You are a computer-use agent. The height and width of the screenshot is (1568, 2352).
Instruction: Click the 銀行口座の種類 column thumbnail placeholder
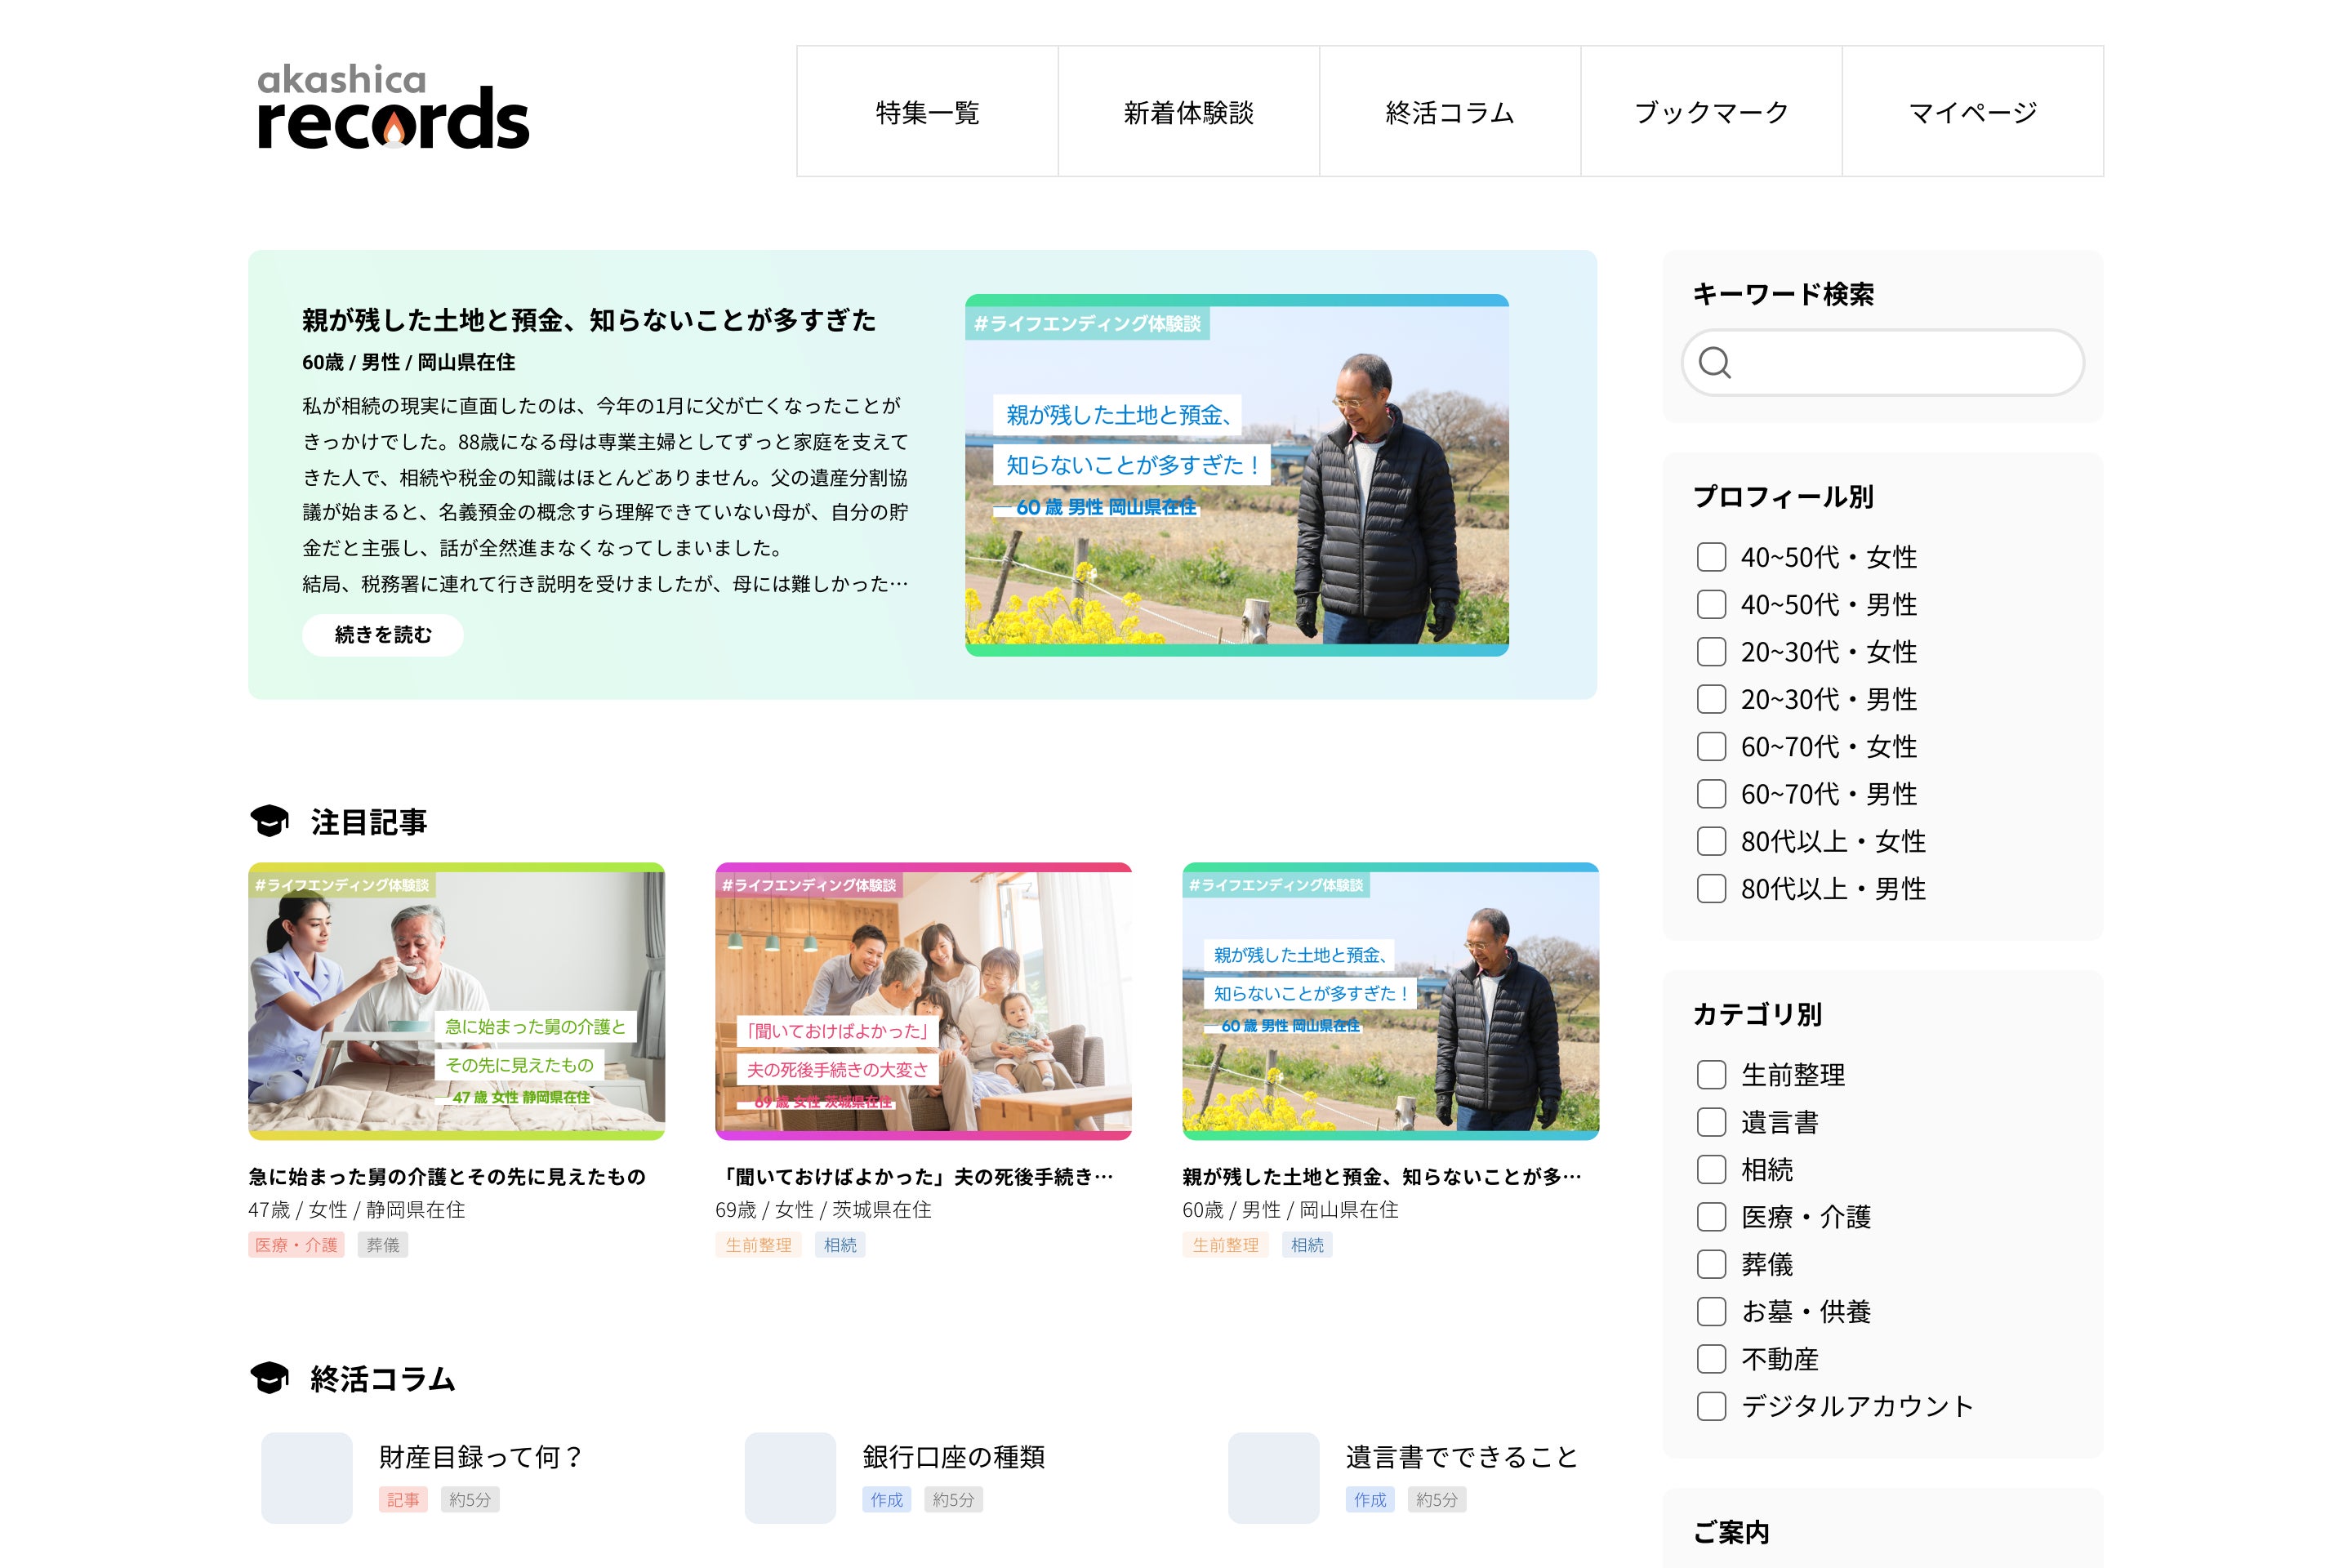click(789, 1477)
